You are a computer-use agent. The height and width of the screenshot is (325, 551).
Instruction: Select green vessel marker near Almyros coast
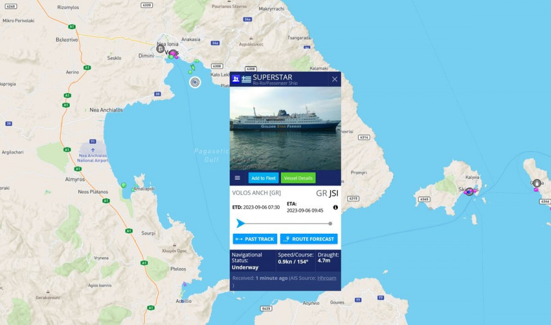pyautogui.click(x=124, y=185)
